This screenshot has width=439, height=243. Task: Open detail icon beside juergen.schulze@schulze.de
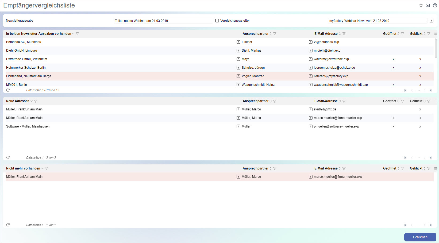(x=311, y=68)
